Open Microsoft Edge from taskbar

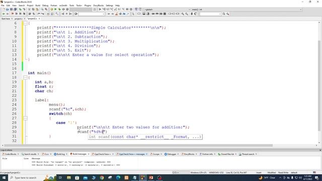[x=118, y=177]
